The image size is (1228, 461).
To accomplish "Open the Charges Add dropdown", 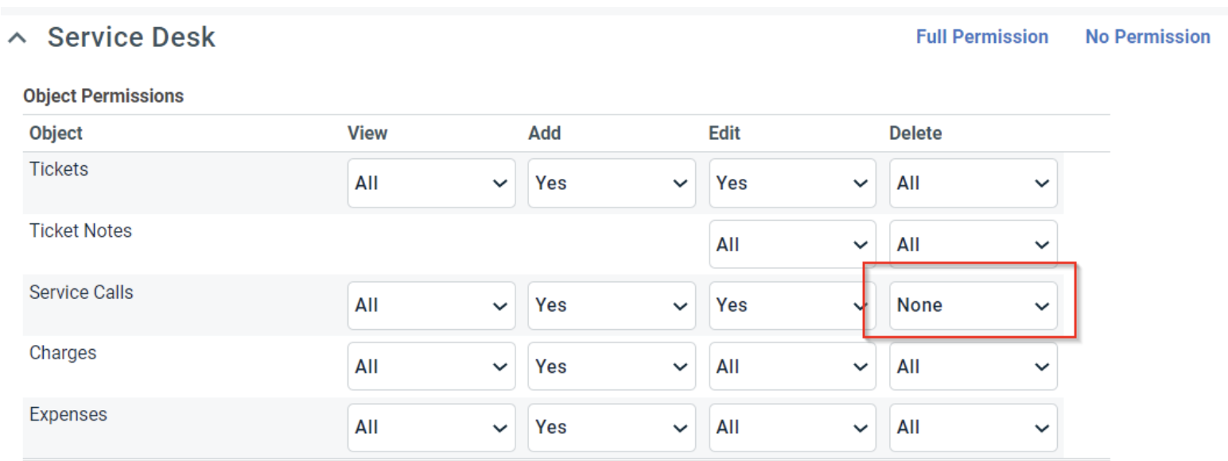I will click(x=611, y=367).
